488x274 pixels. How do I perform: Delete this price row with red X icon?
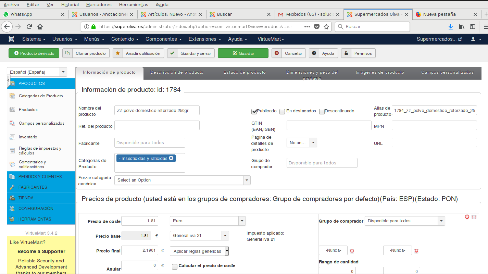(x=467, y=217)
